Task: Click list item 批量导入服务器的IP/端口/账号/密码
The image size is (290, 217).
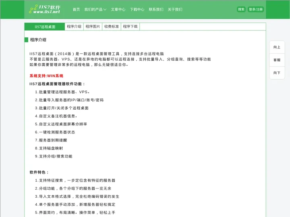Action: [x=69, y=100]
